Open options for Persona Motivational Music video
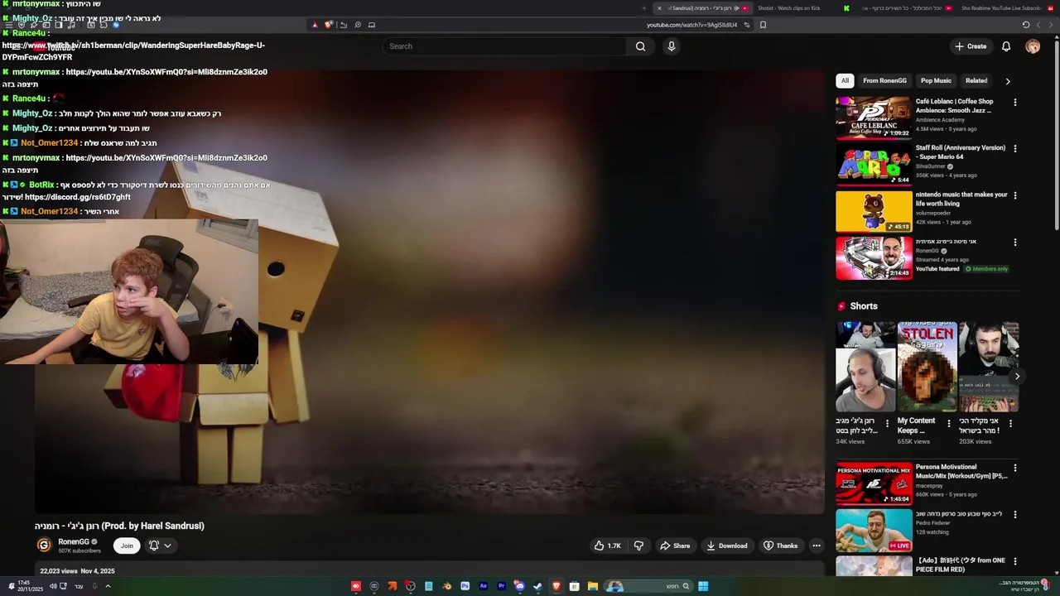Image resolution: width=1060 pixels, height=596 pixels. click(1015, 469)
